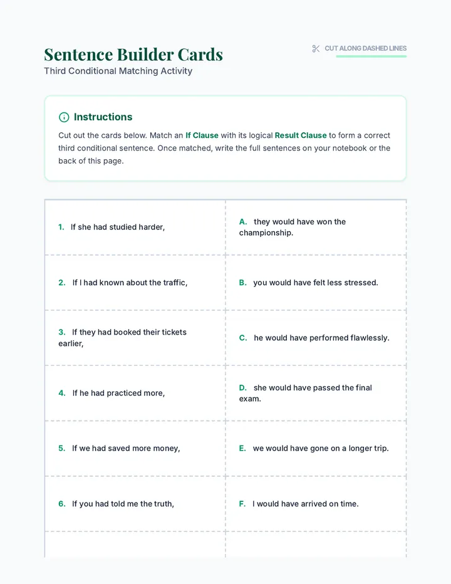Select card 2 'If I had known about the traffic'
451x584 pixels.
point(135,283)
